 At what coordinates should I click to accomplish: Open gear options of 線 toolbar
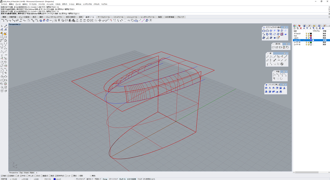284,54
